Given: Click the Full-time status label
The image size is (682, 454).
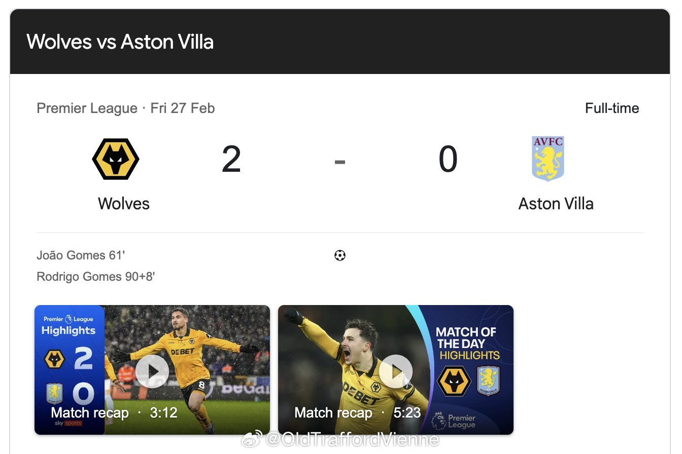Looking at the screenshot, I should (611, 108).
